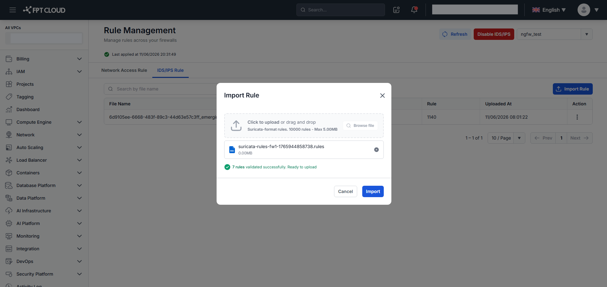Click the Import Rule button on page
This screenshot has width=607, height=287.
(572, 89)
